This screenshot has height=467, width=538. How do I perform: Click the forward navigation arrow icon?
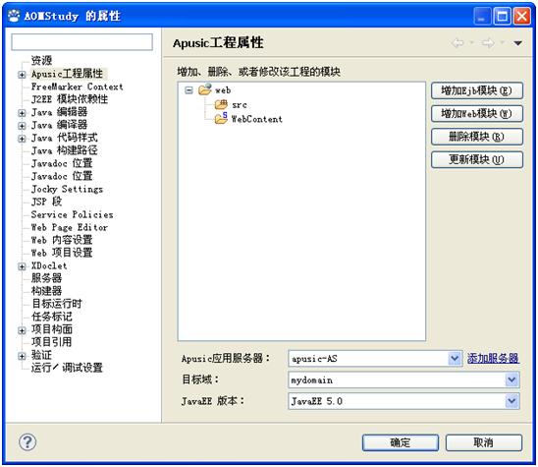(488, 43)
